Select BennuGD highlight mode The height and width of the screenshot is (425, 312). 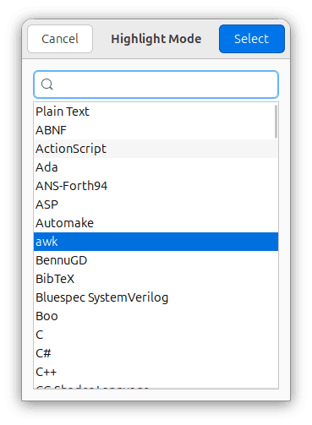(x=156, y=260)
